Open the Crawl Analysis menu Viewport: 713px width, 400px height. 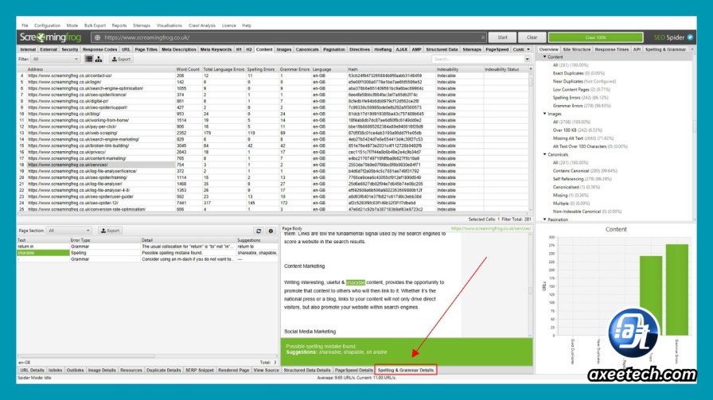click(x=202, y=25)
